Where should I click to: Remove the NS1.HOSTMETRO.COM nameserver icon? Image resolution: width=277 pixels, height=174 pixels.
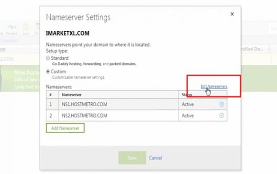point(222,104)
